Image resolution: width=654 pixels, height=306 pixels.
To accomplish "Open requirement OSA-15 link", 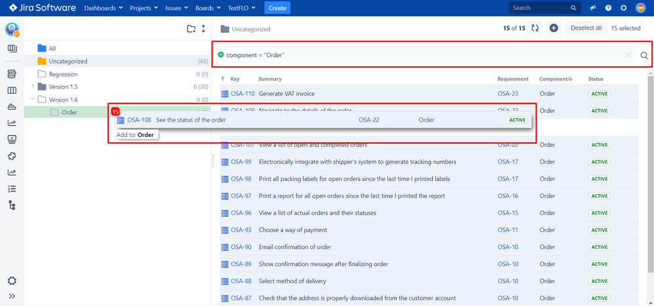I will (508, 213).
